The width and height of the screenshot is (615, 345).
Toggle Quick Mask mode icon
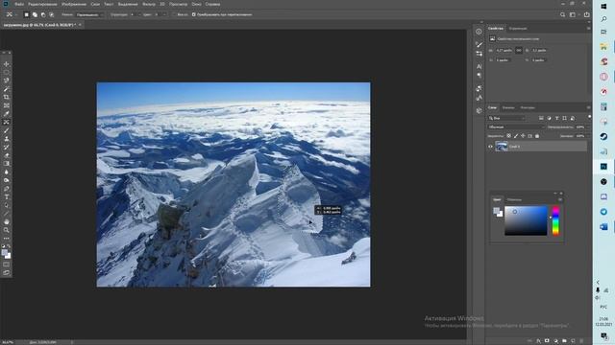pyautogui.click(x=7, y=264)
